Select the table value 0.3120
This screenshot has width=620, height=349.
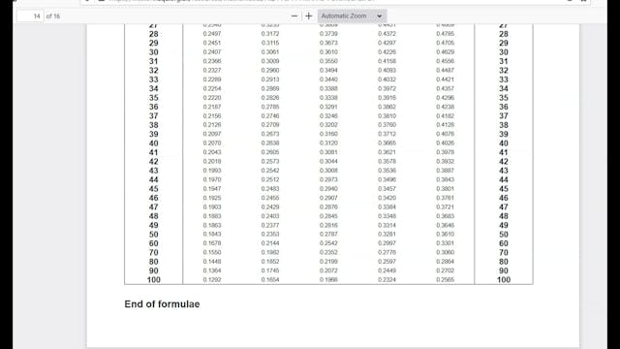point(328,143)
